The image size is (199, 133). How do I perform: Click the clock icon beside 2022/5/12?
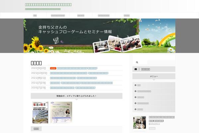coord(150,124)
